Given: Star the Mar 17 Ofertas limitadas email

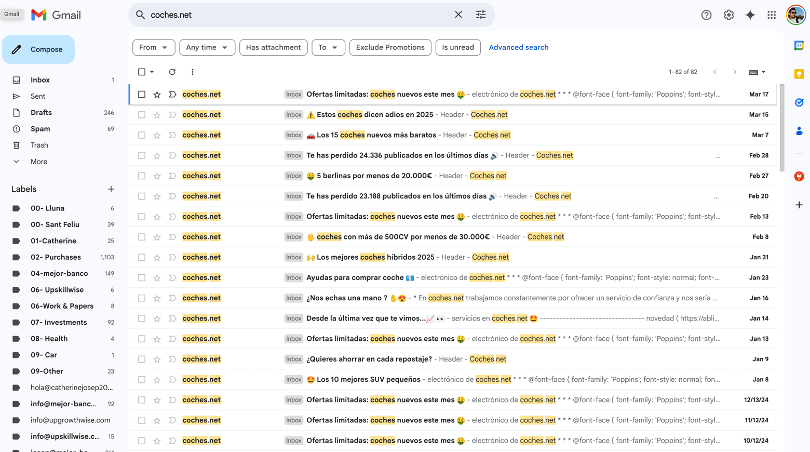Looking at the screenshot, I should (x=157, y=95).
